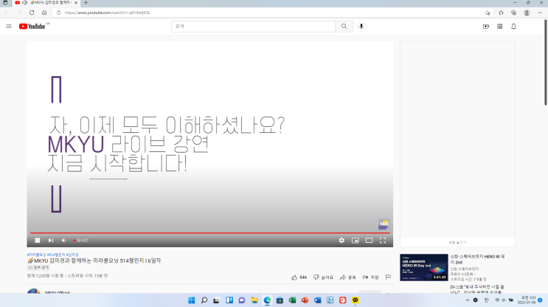Close the MKYU YouTube tab
The image size is (548, 307).
point(76,3)
